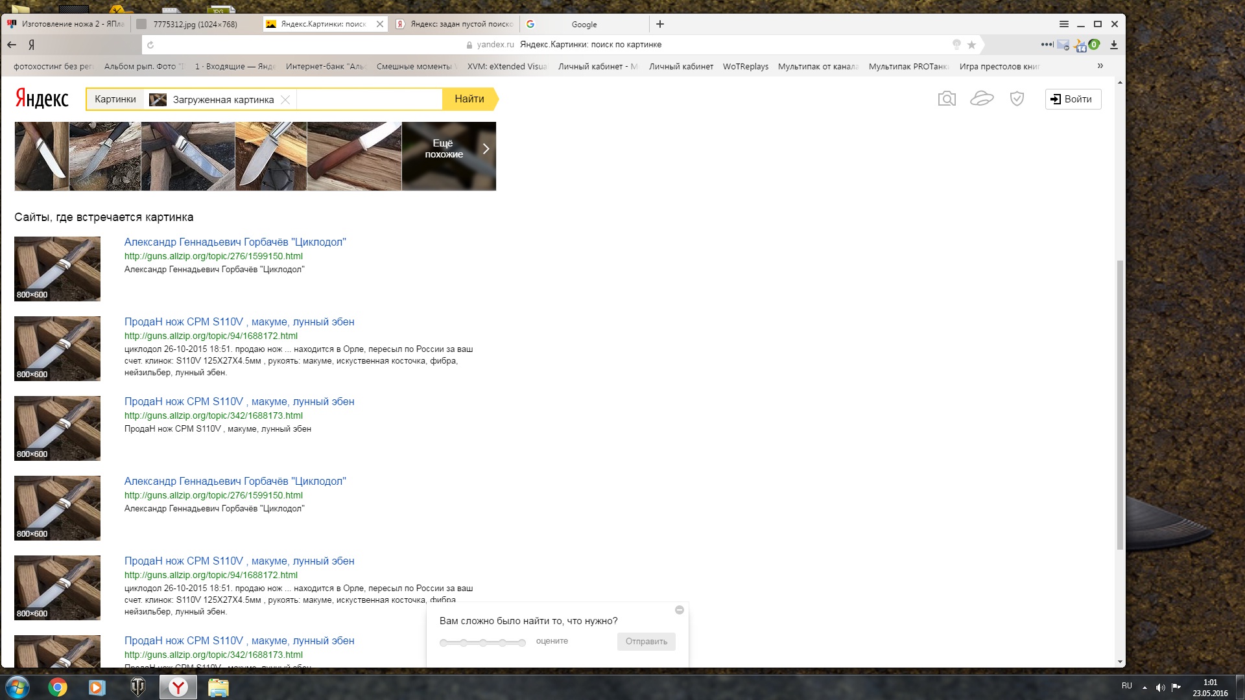Open the mail extension icon in the toolbar
The image size is (1245, 700).
pyautogui.click(x=1063, y=45)
